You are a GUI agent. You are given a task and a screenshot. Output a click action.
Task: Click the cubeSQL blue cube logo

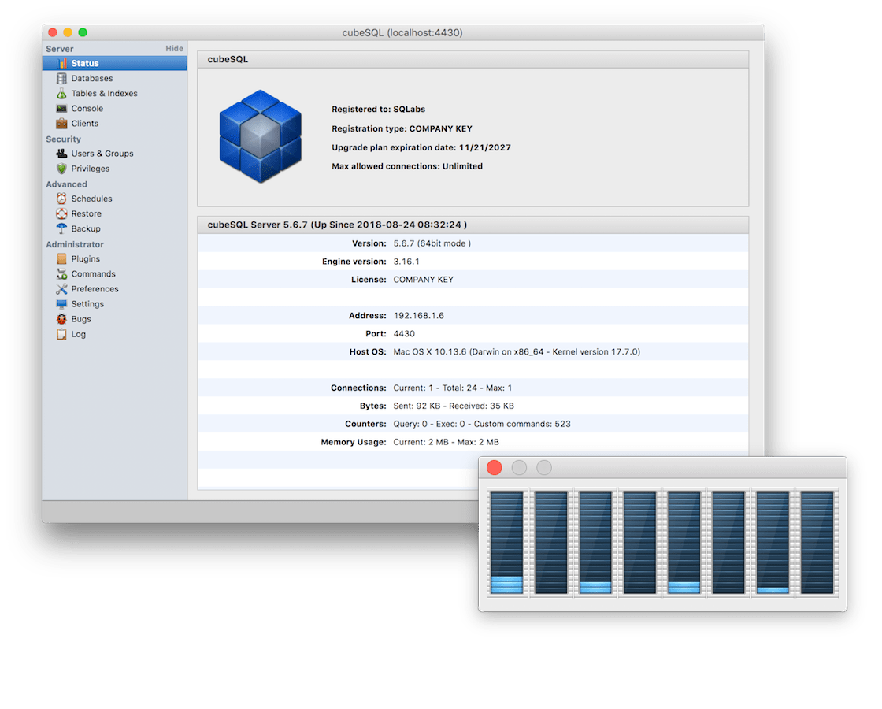click(261, 136)
